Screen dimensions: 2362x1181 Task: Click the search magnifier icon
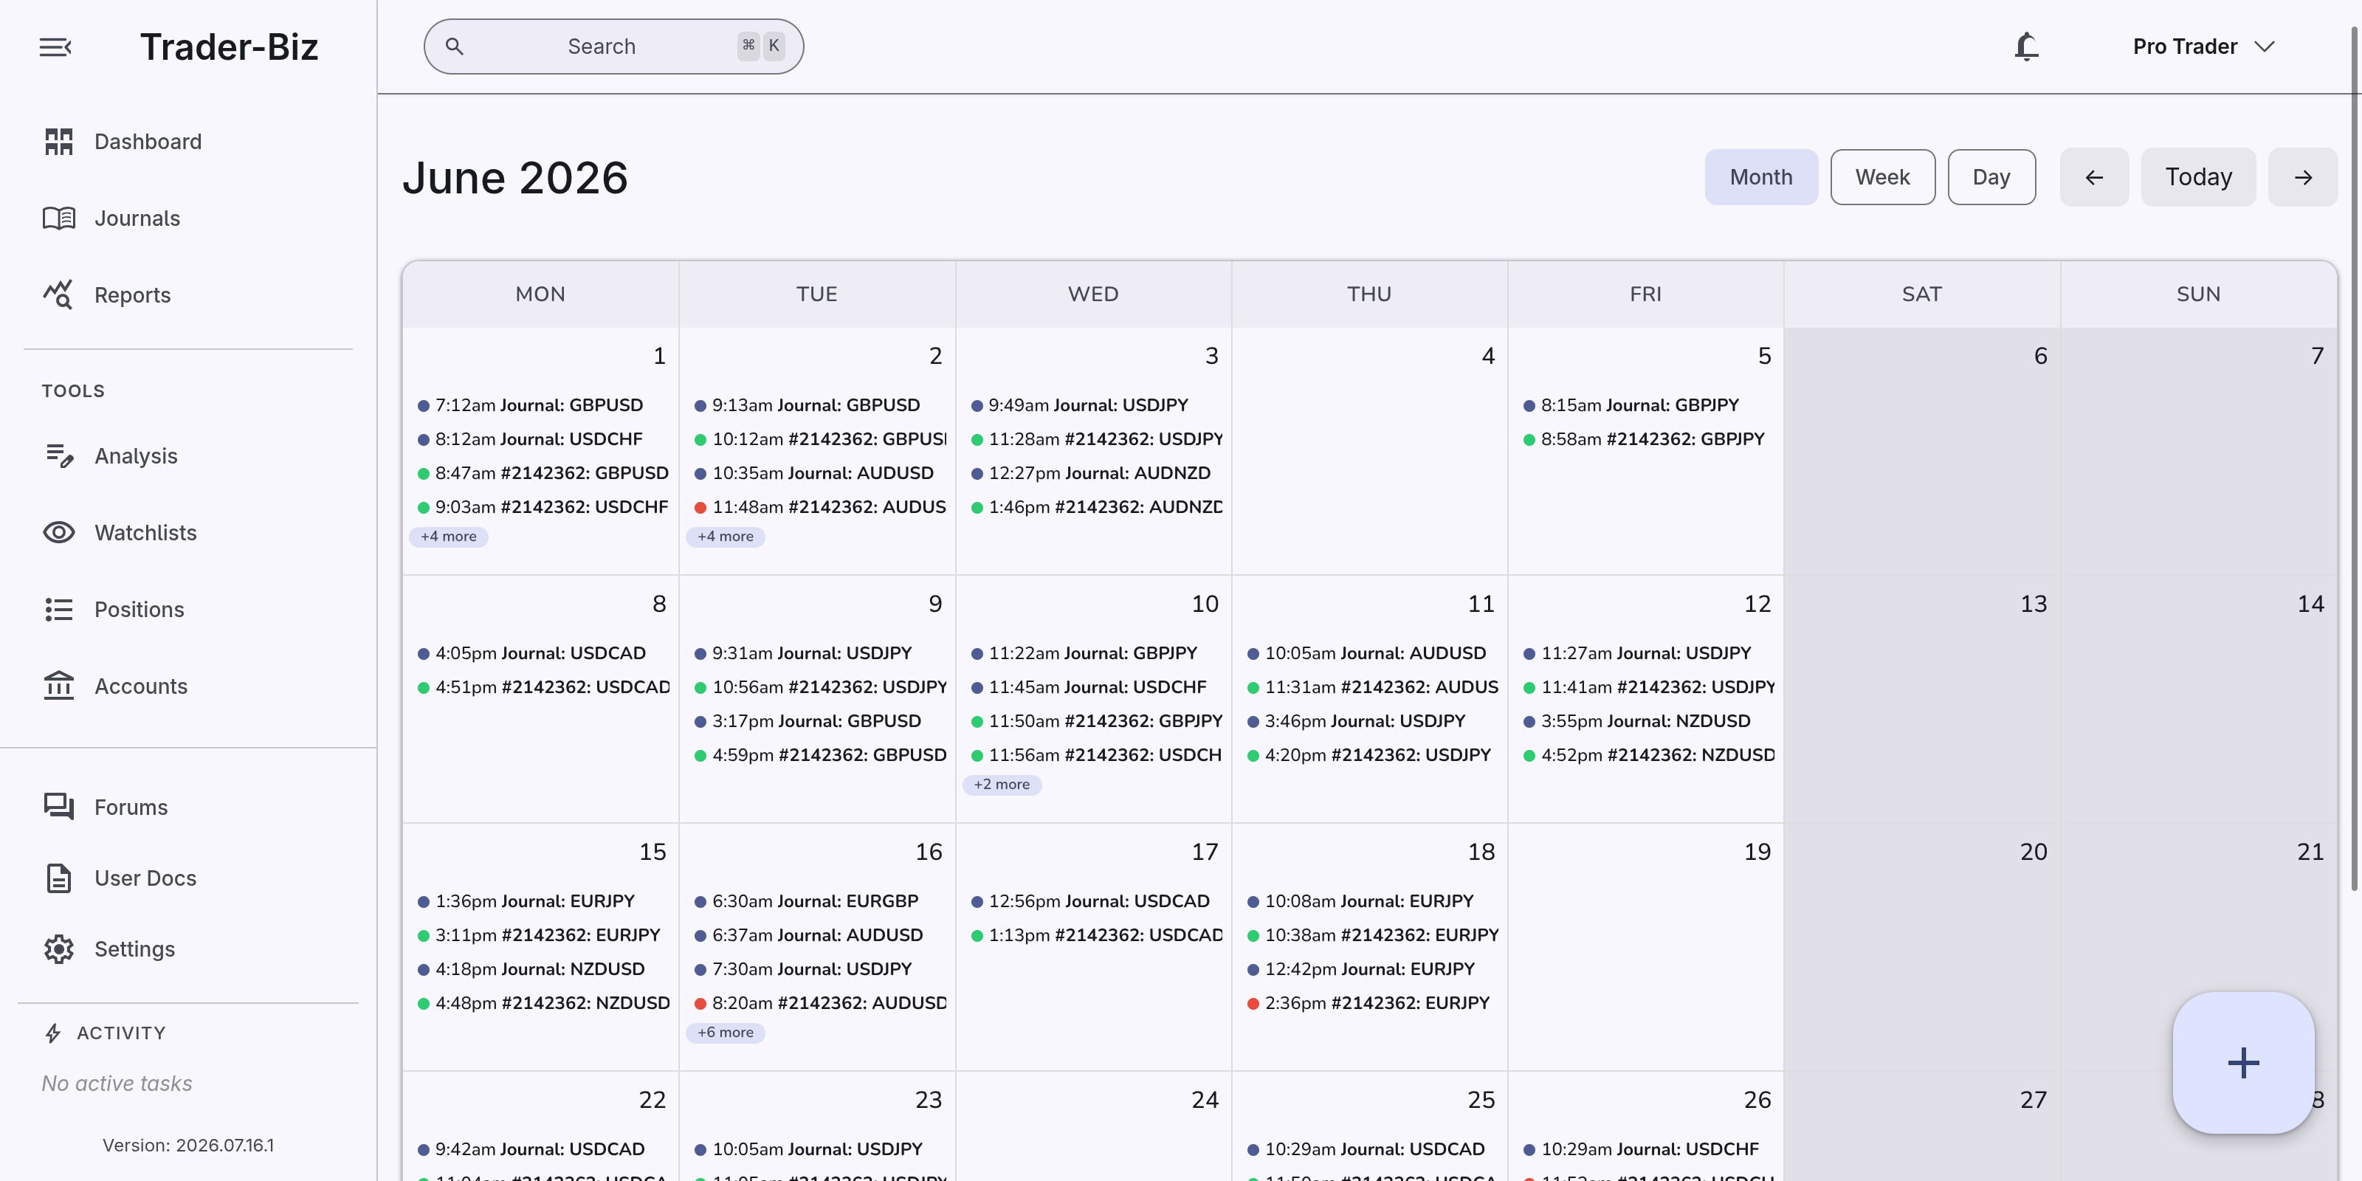(454, 46)
